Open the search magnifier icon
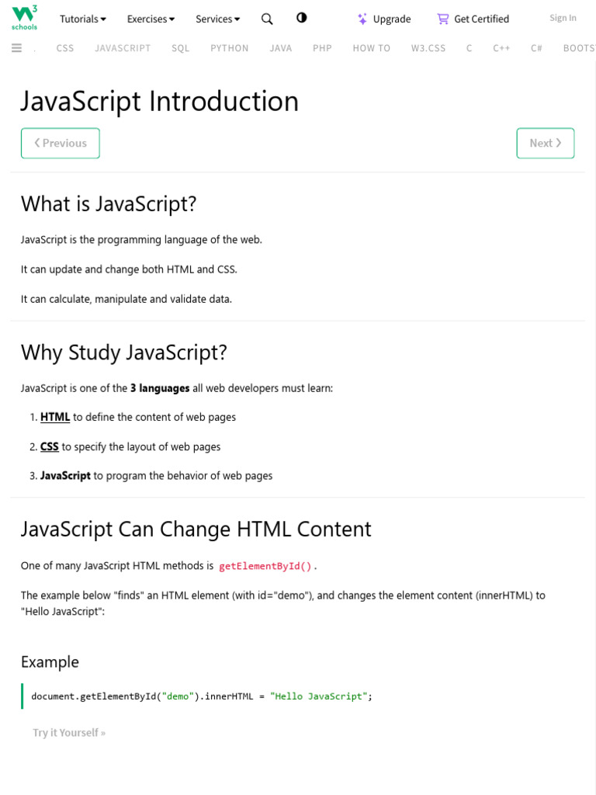This screenshot has width=596, height=795. (267, 19)
